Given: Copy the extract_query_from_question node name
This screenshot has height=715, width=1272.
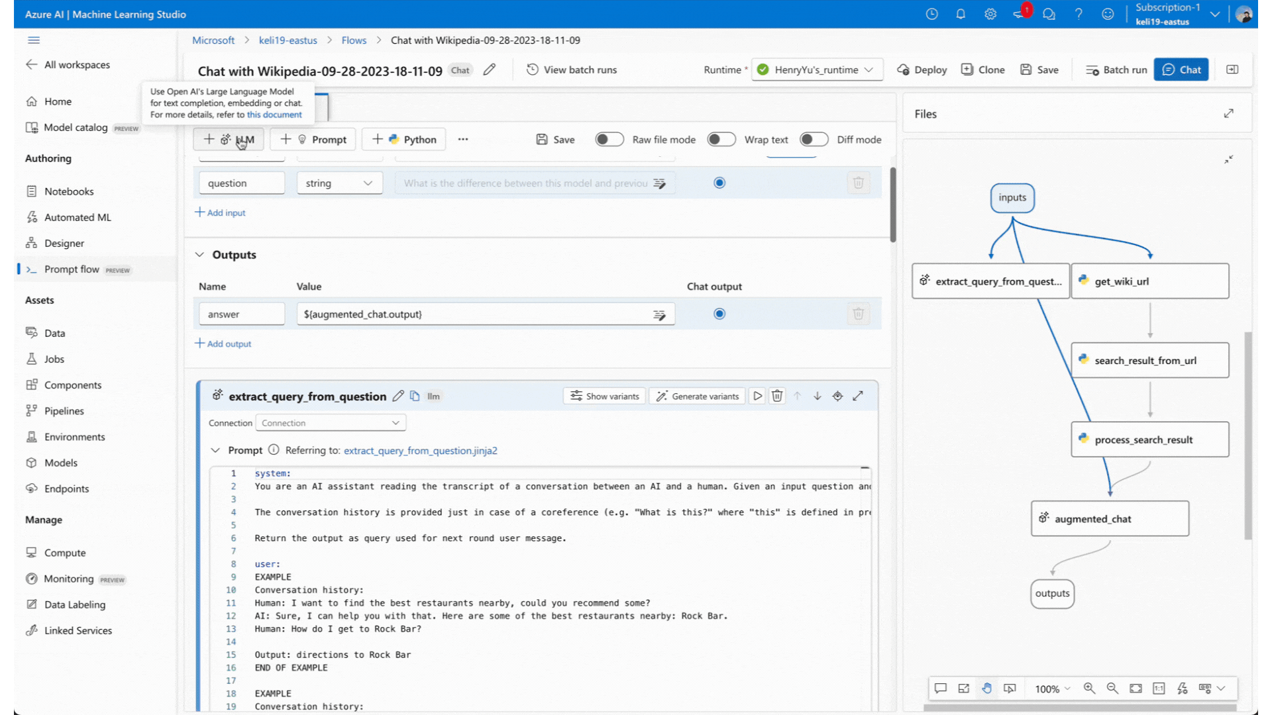Looking at the screenshot, I should coord(415,396).
